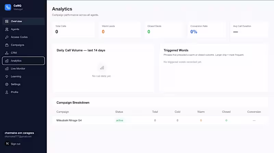Open the Learning lightbulb icon
274x153 pixels.
[x=7, y=76]
